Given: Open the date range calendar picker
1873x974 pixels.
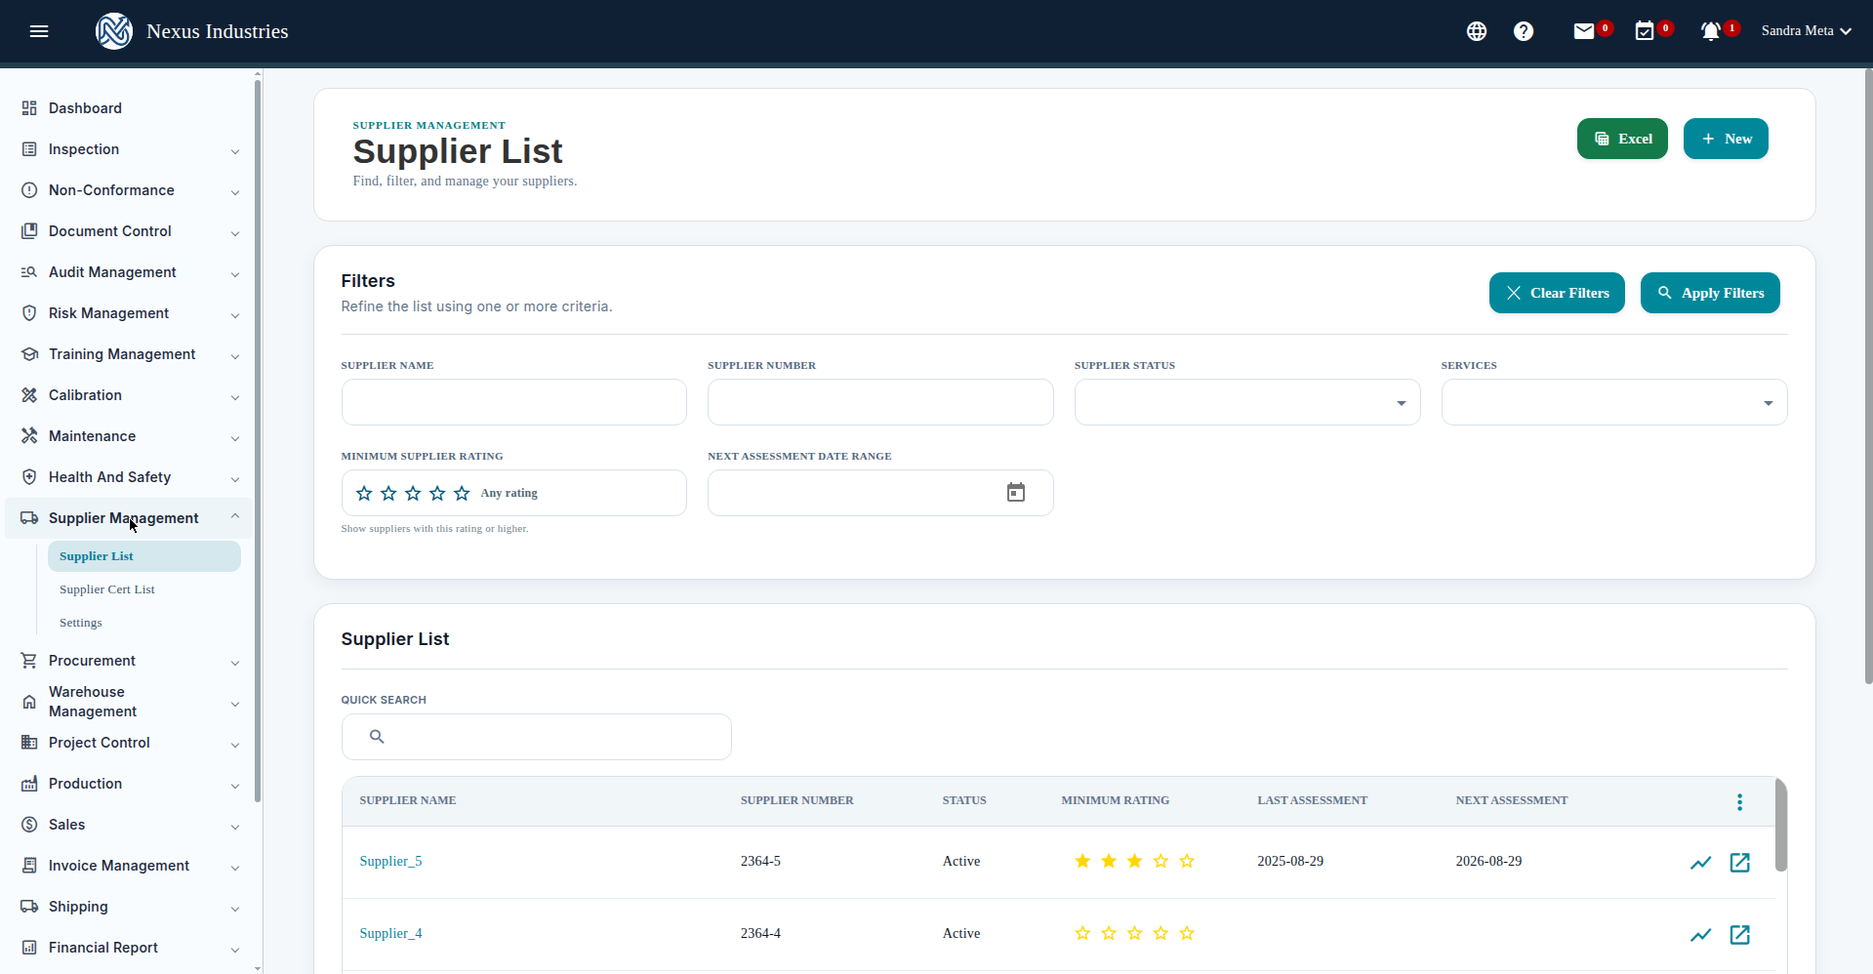Looking at the screenshot, I should coord(1016,493).
